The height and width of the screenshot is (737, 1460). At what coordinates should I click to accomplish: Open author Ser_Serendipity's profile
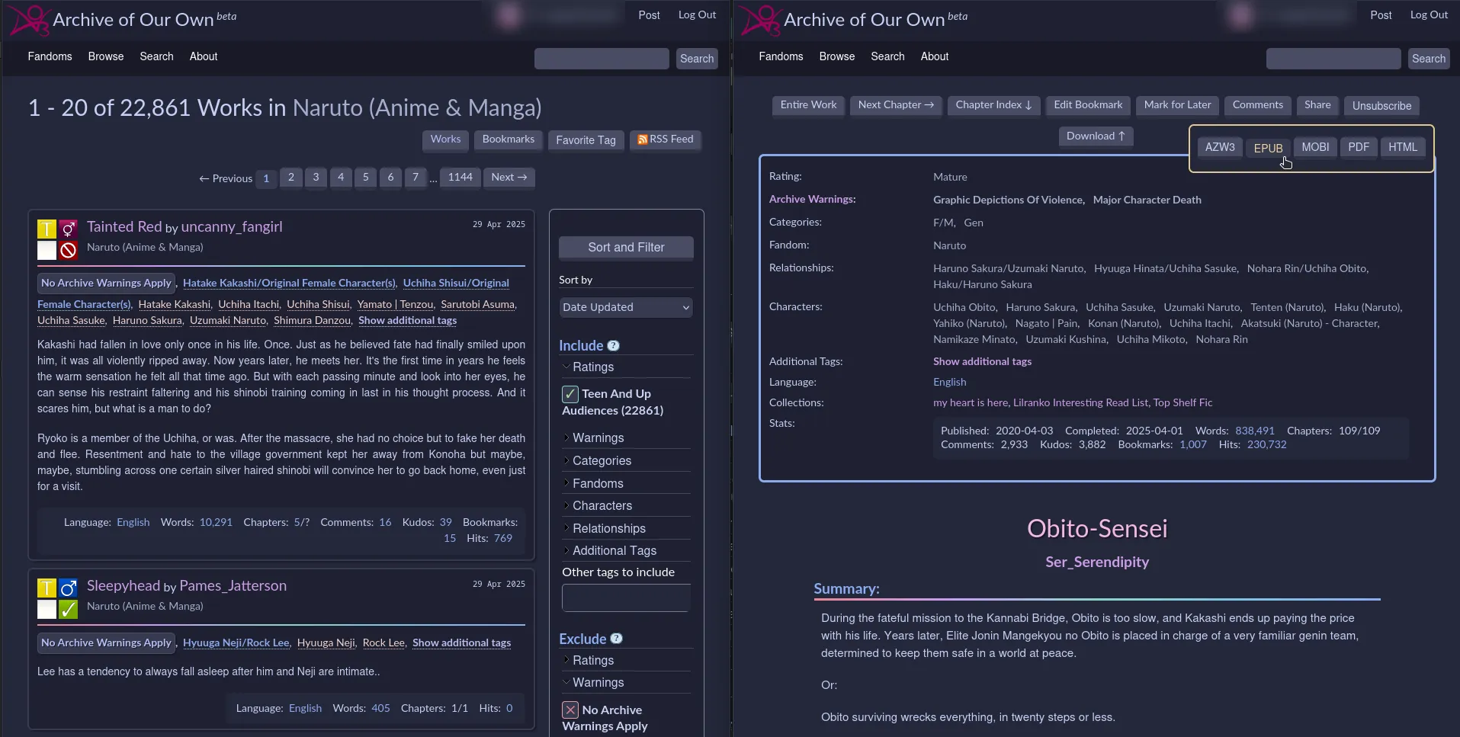click(1097, 562)
